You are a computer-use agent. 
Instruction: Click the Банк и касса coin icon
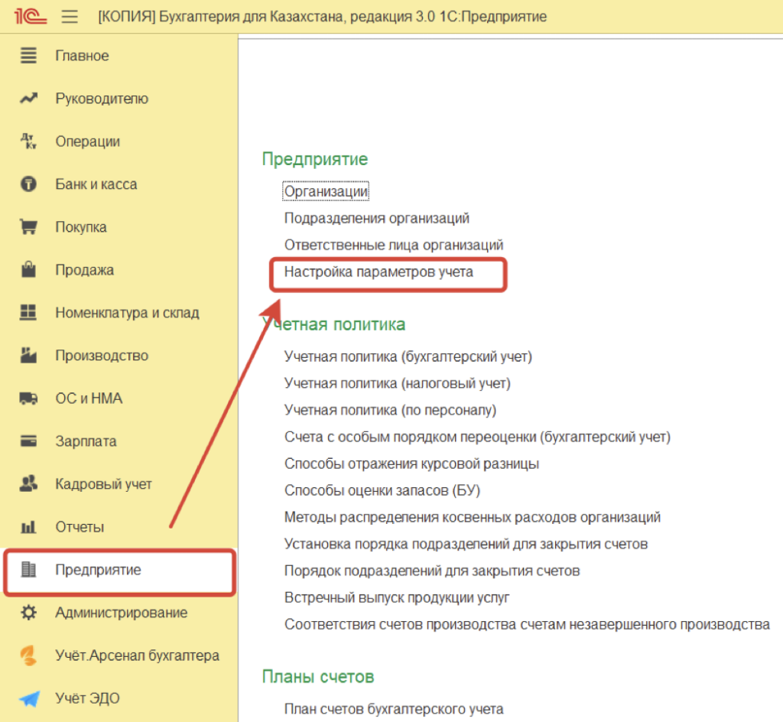(29, 184)
